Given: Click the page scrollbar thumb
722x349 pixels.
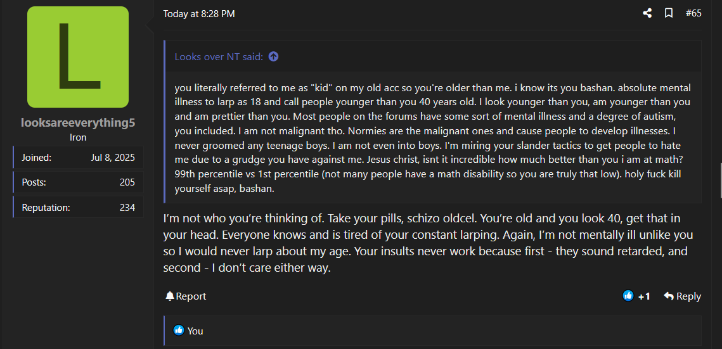Looking at the screenshot, I should pyautogui.click(x=719, y=180).
